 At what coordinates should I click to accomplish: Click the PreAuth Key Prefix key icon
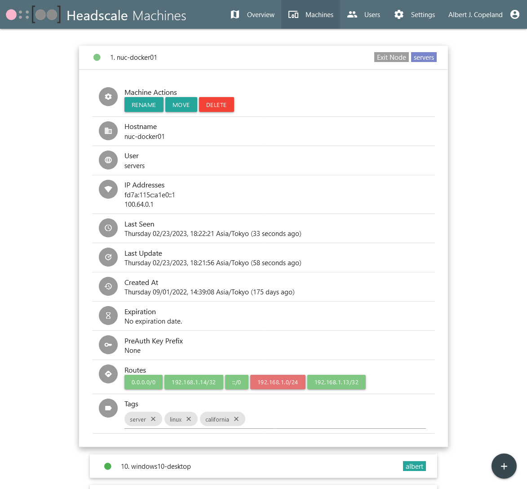(x=108, y=345)
